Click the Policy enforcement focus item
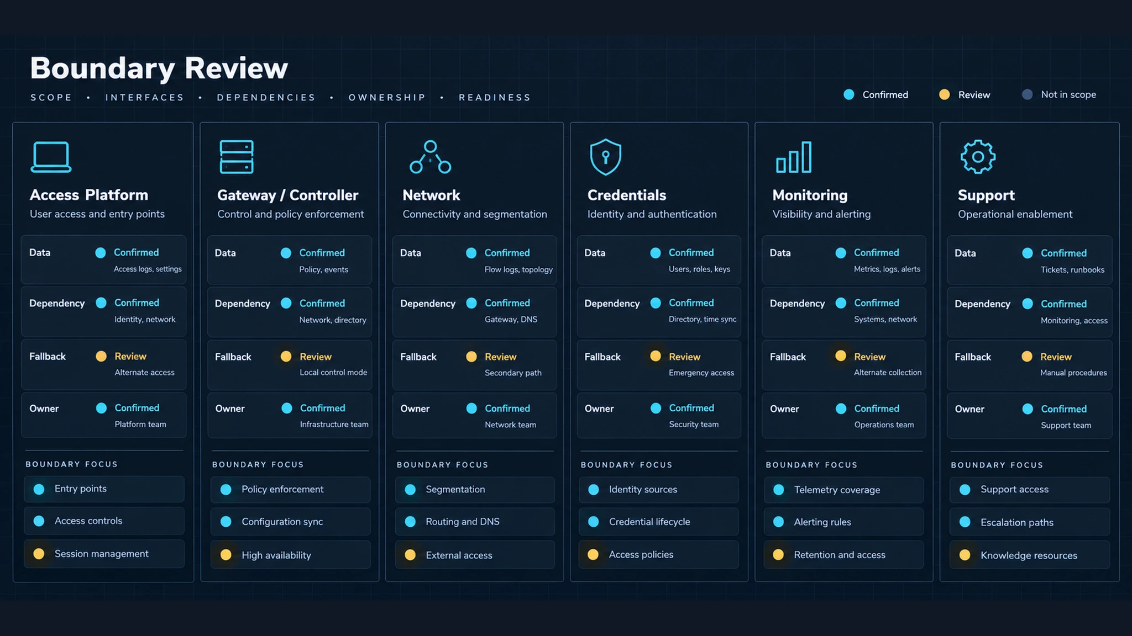This screenshot has height=636, width=1132. (290, 490)
